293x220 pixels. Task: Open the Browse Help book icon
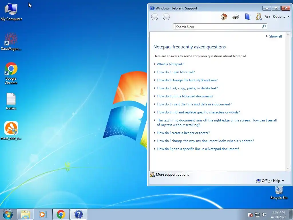point(248,17)
